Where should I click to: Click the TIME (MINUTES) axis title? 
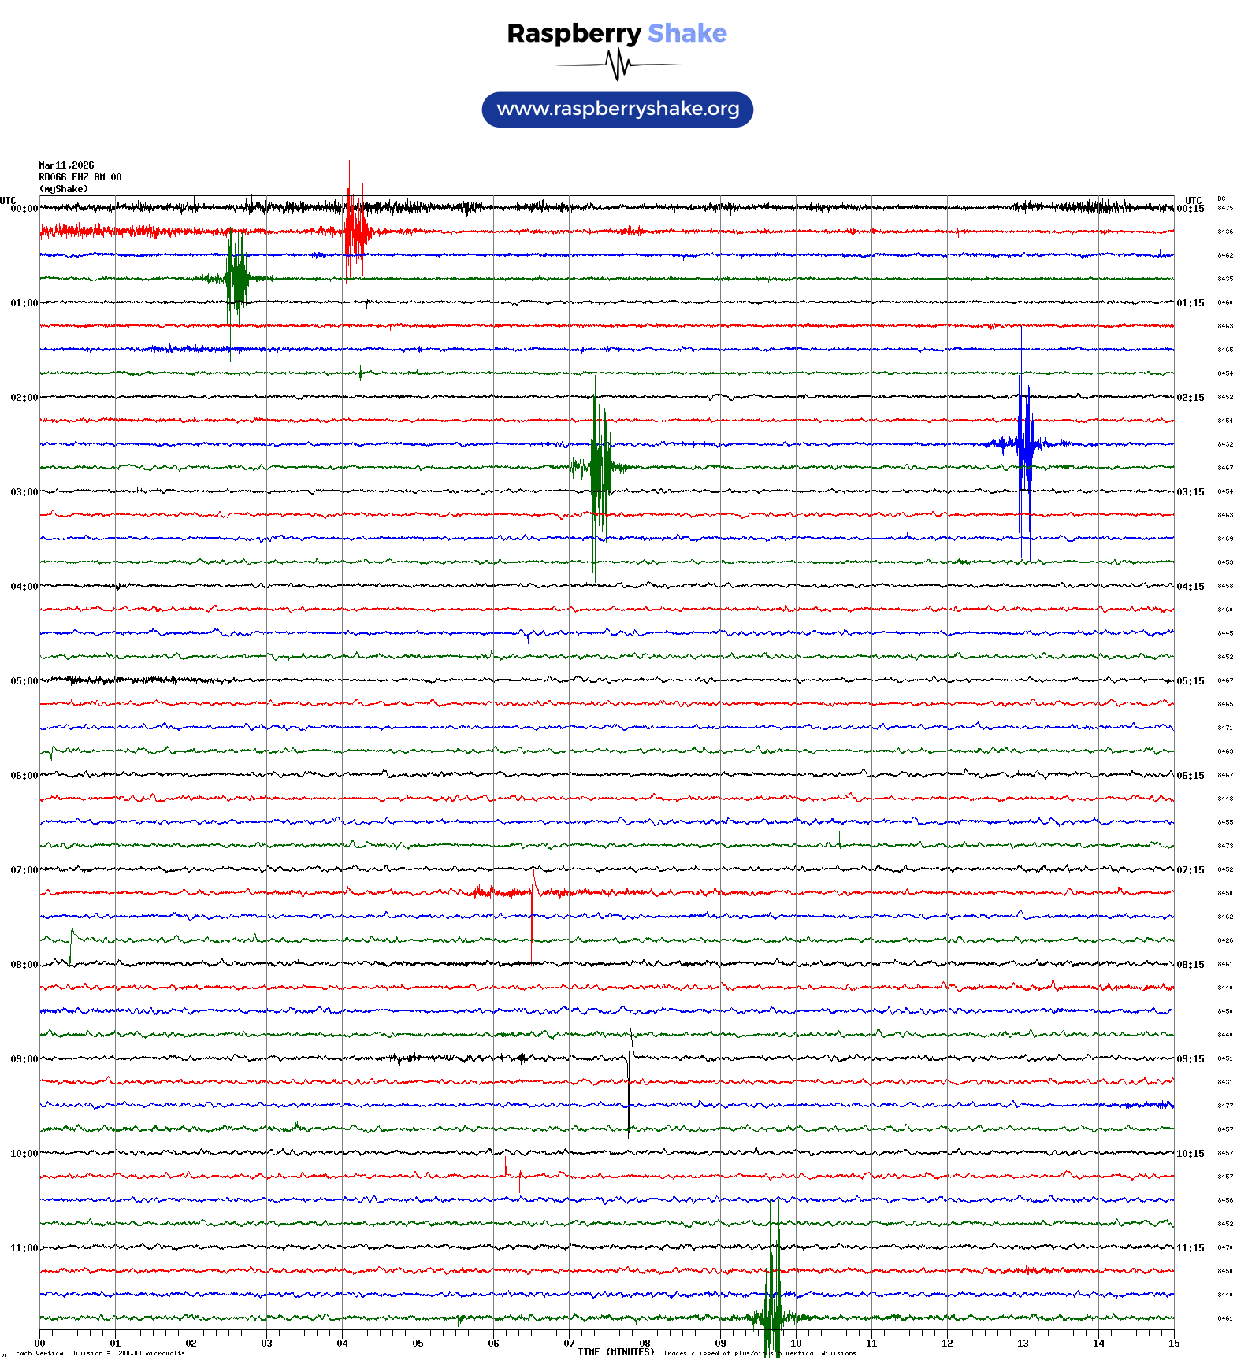pos(615,1352)
